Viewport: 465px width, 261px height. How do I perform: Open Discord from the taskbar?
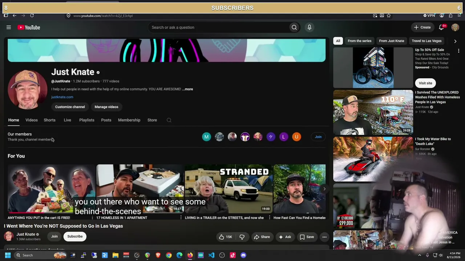[243, 255]
